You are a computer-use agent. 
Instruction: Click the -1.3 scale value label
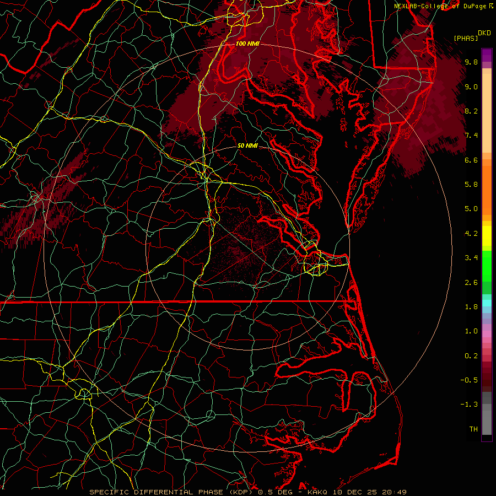(x=469, y=405)
